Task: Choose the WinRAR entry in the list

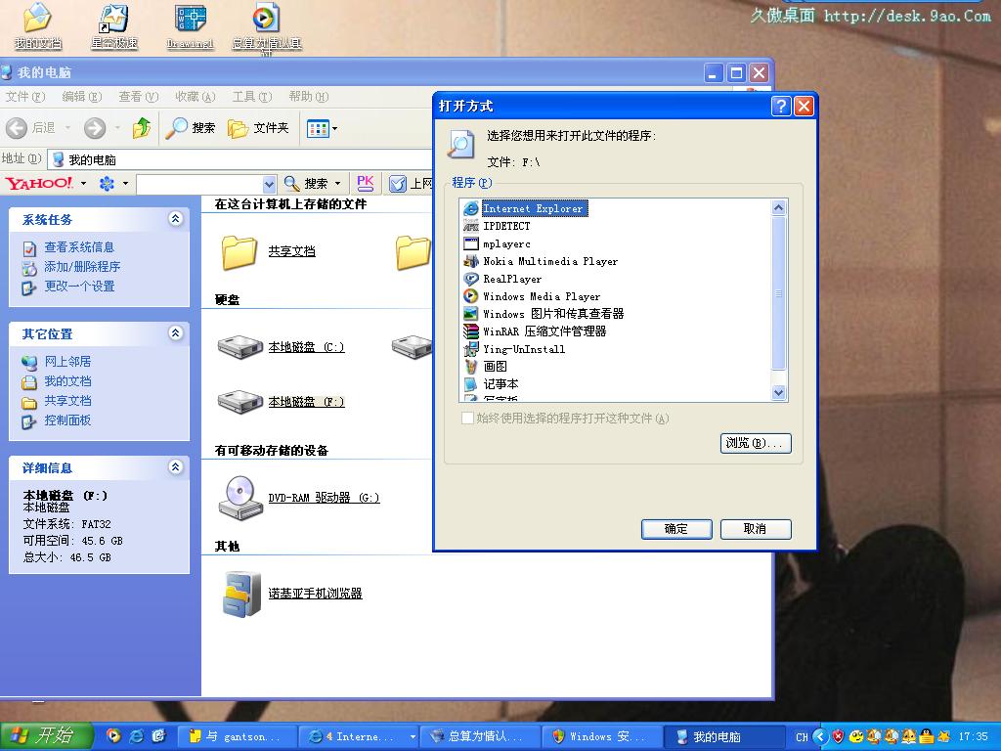Action: click(x=544, y=331)
